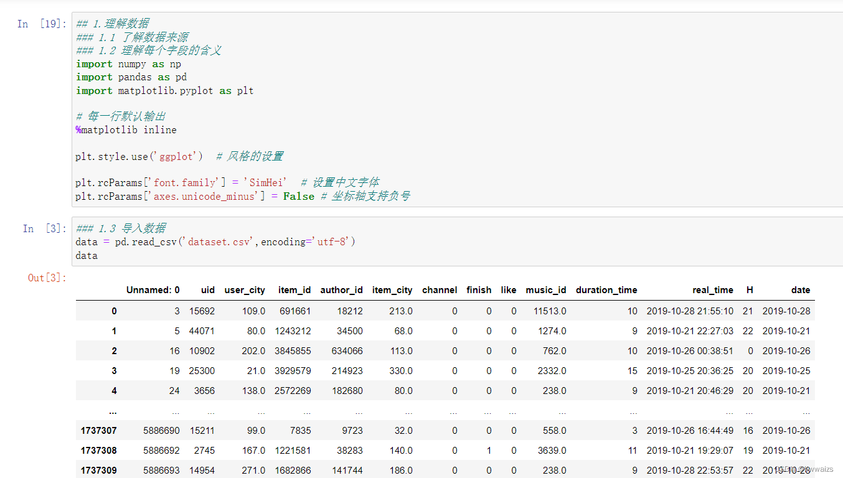Click music_id value 2332.0
Screen dimensions: 843x478
(x=551, y=371)
